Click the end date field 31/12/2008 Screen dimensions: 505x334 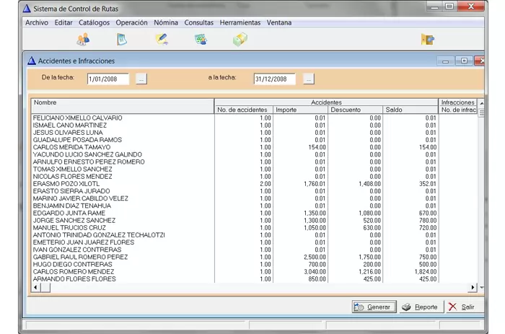coord(275,79)
